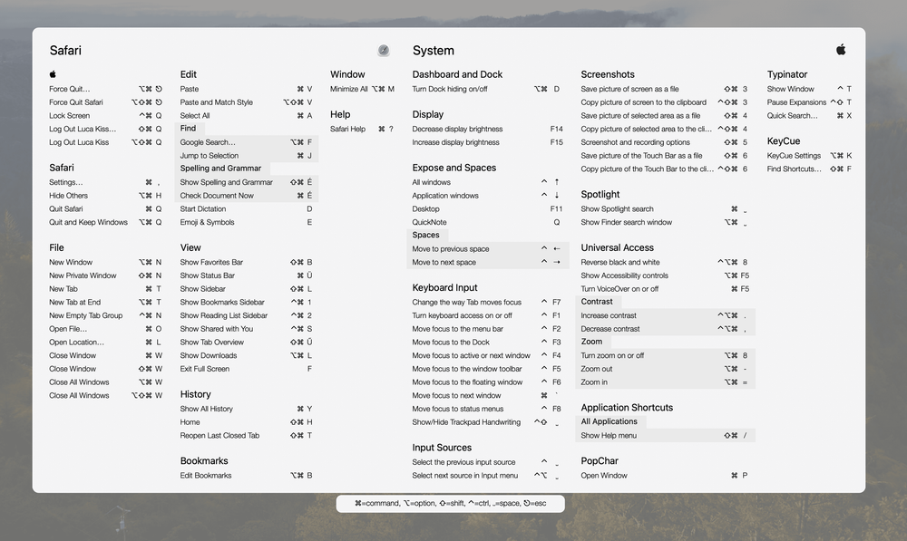Choose Quit and Keep Windows
The image size is (907, 541).
click(106, 222)
